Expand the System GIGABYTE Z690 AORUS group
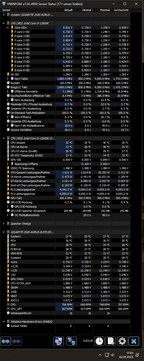The height and width of the screenshot is (361, 144). click(x=3, y=15)
